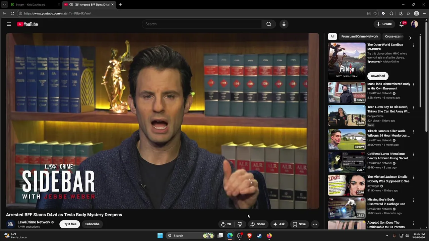Image resolution: width=429 pixels, height=241 pixels.
Task: Open Firefox from the taskbar
Action: pyautogui.click(x=269, y=236)
